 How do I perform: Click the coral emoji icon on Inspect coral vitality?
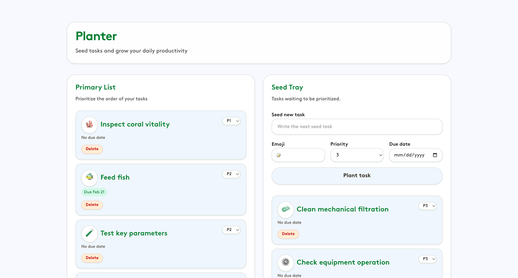click(89, 125)
